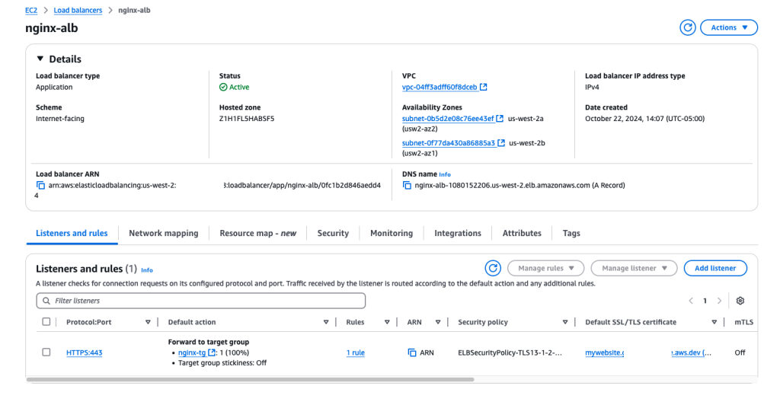Open VPC external link icon
This screenshot has height=405, width=780.
(484, 87)
